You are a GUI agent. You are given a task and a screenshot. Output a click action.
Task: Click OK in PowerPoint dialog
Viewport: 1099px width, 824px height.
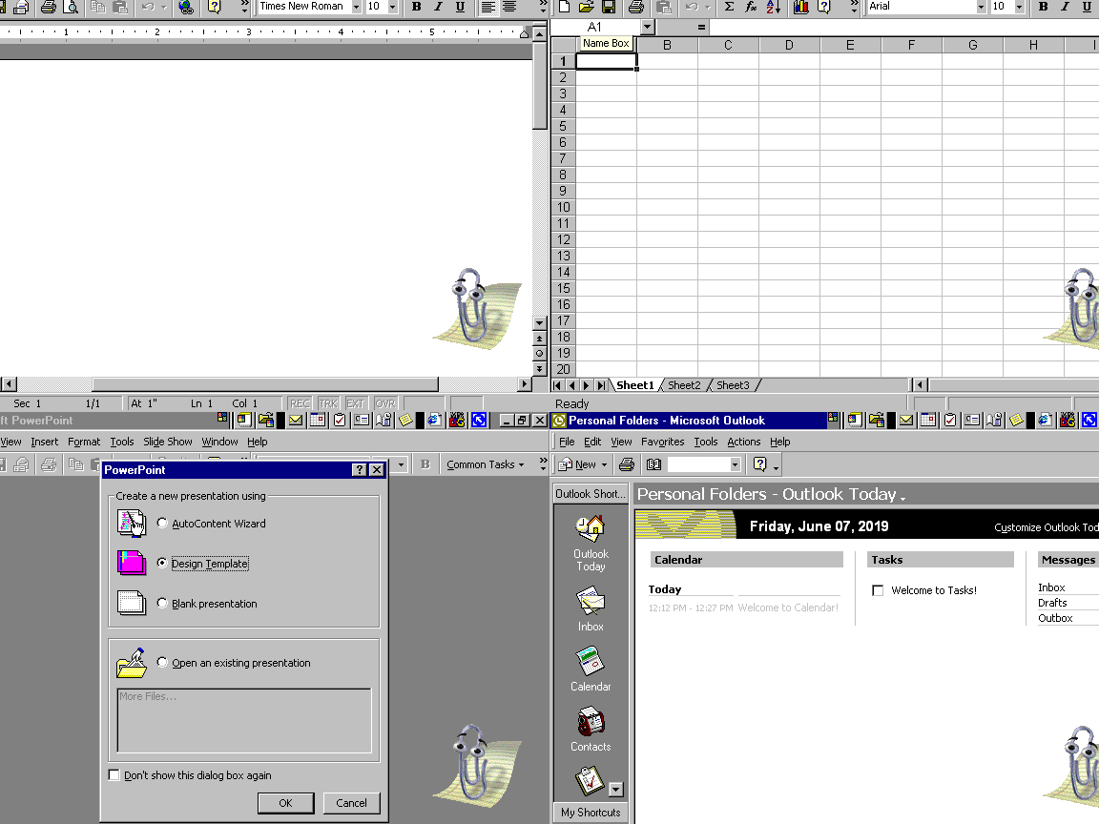click(x=286, y=803)
